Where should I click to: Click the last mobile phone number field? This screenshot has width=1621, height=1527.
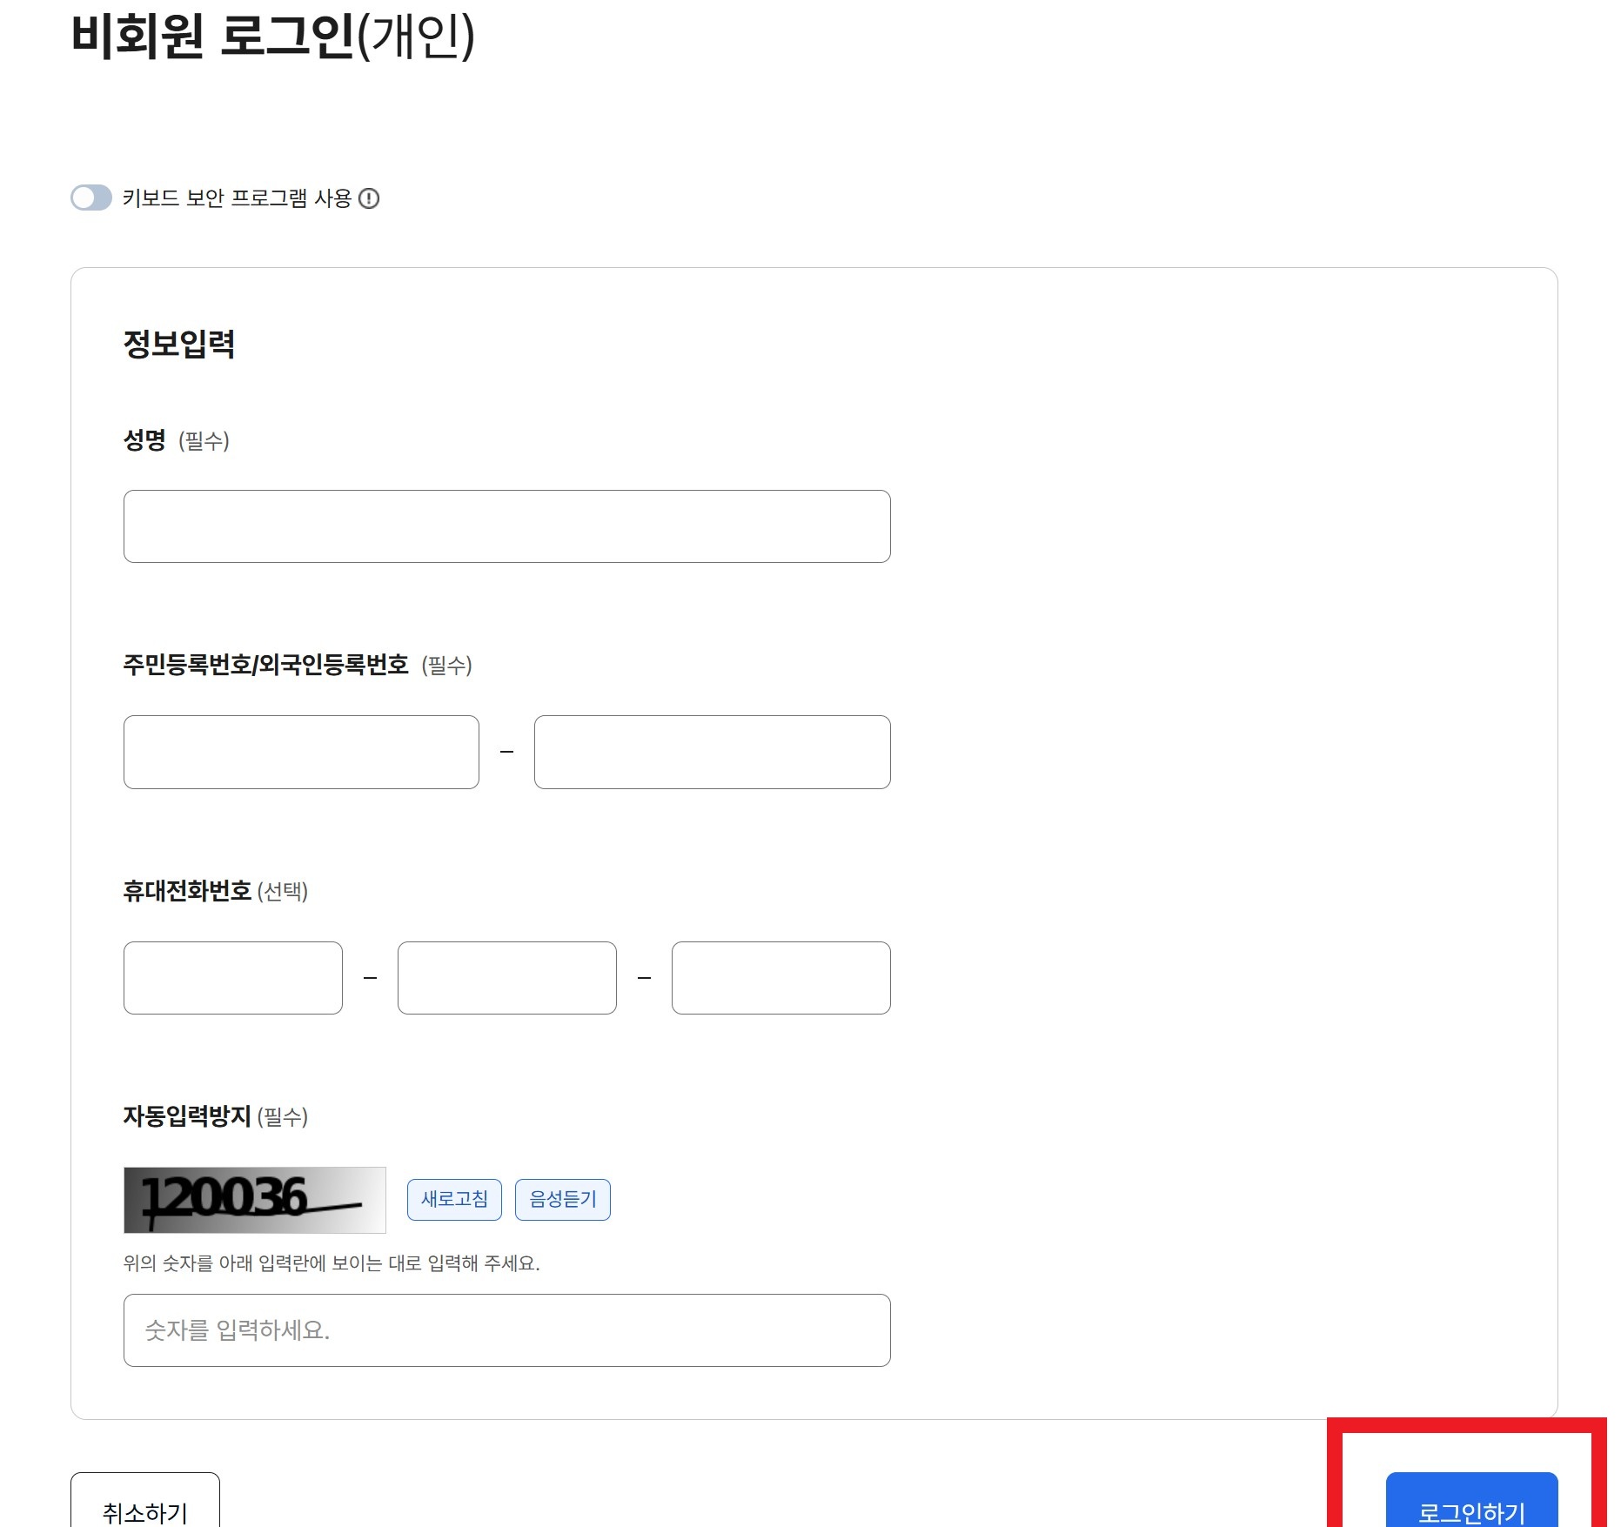[x=780, y=978]
